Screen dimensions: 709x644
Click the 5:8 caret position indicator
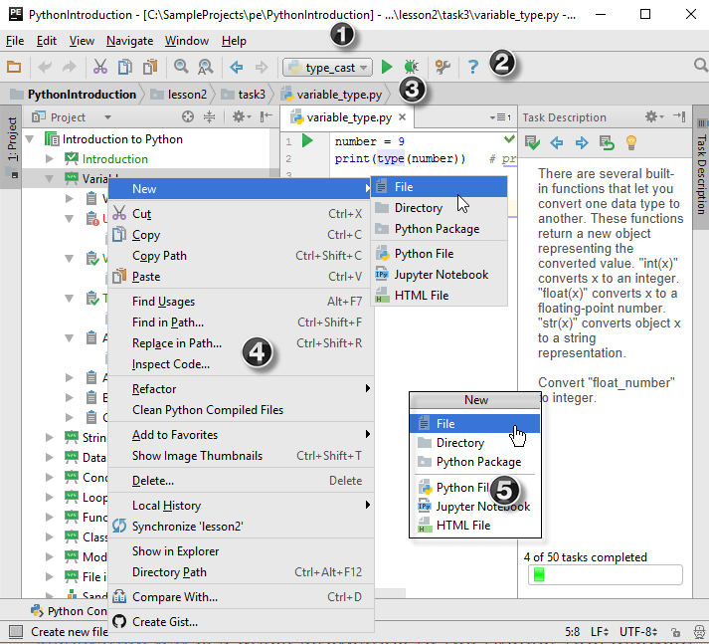[572, 632]
